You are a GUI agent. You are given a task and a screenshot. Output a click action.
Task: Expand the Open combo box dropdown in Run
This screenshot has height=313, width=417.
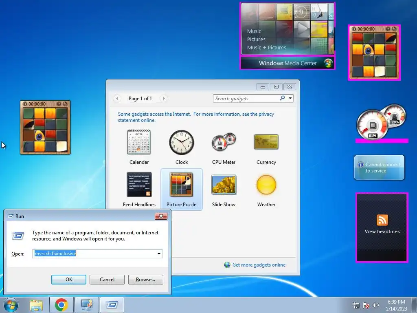coord(159,253)
